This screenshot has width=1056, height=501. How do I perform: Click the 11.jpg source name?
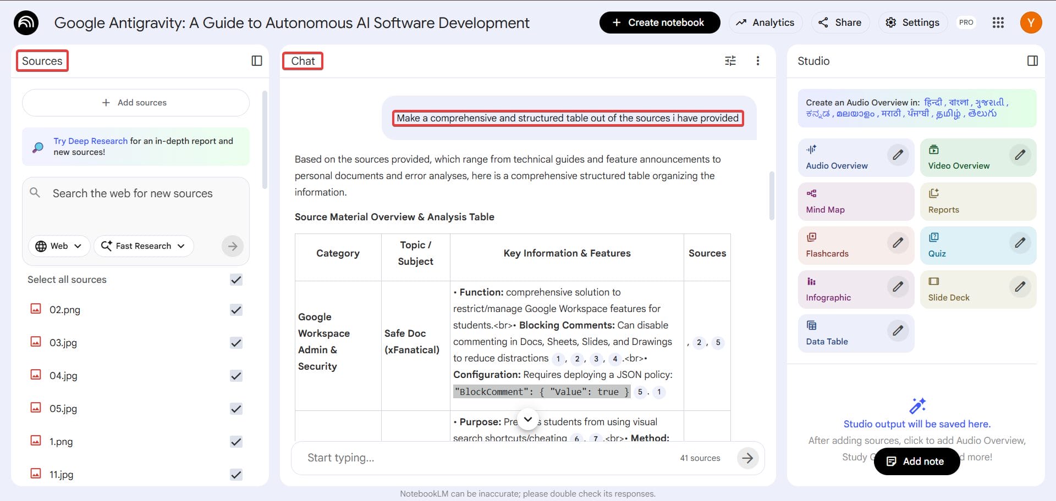61,475
